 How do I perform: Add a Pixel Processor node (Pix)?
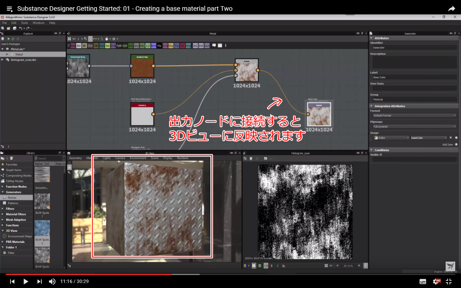159,46
